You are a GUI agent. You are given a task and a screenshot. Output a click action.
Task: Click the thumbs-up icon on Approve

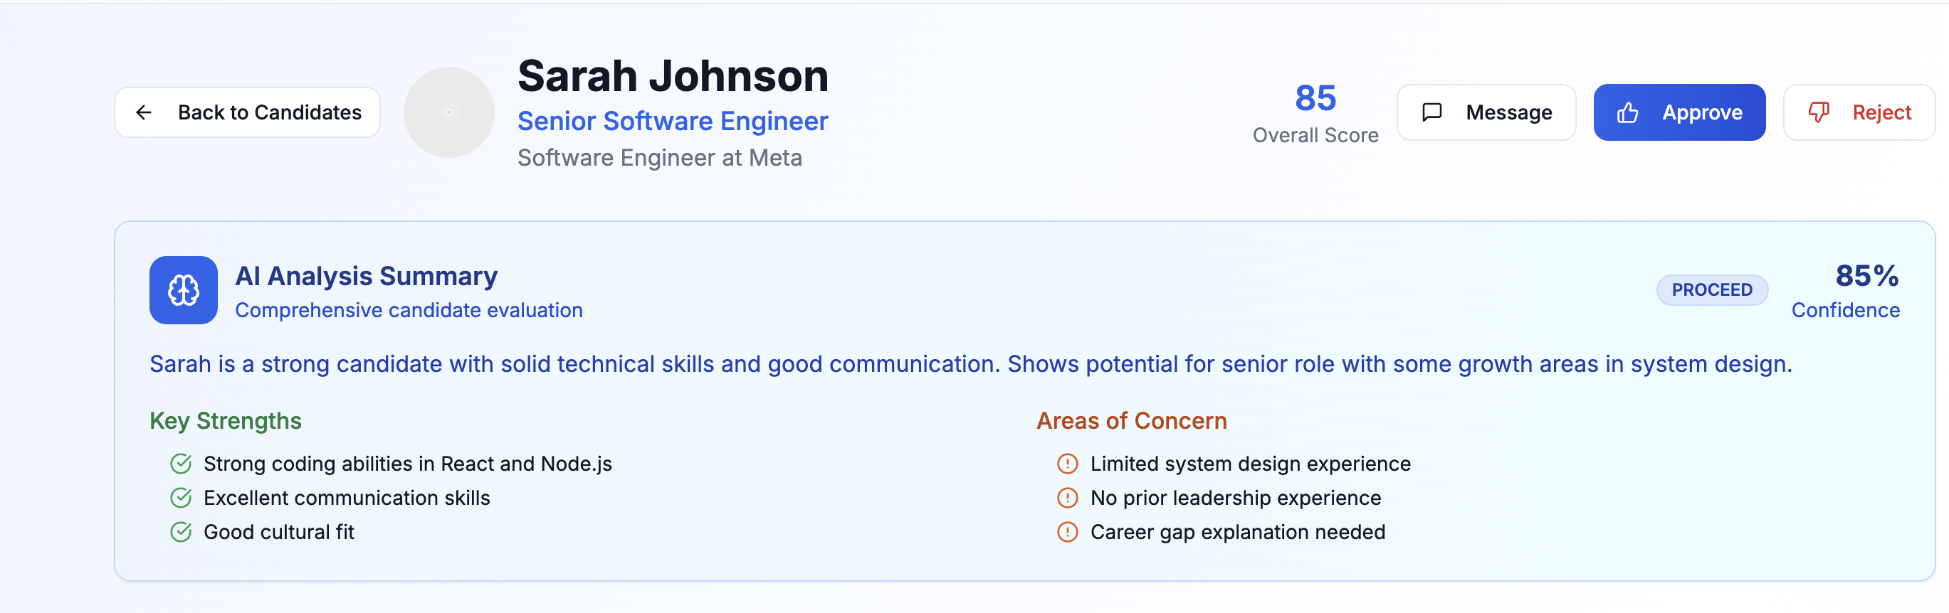[x=1627, y=112]
